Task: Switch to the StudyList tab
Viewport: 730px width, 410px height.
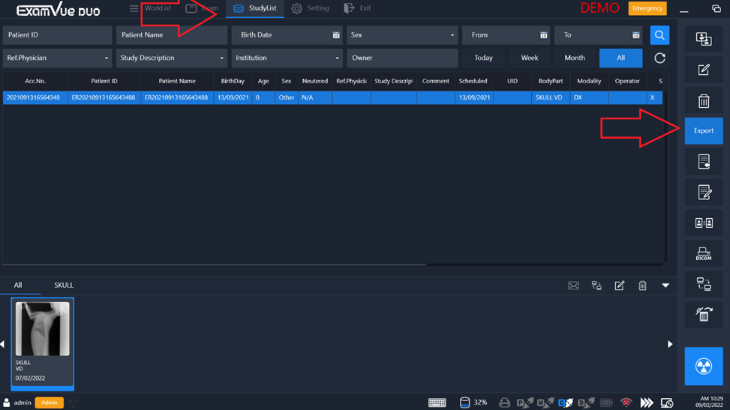Action: coord(254,8)
